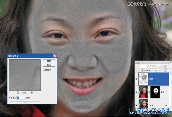Viewport: 172px width, 117px height.
Task: Click the 确定 button in High Pass dialog
Action: (49, 61)
